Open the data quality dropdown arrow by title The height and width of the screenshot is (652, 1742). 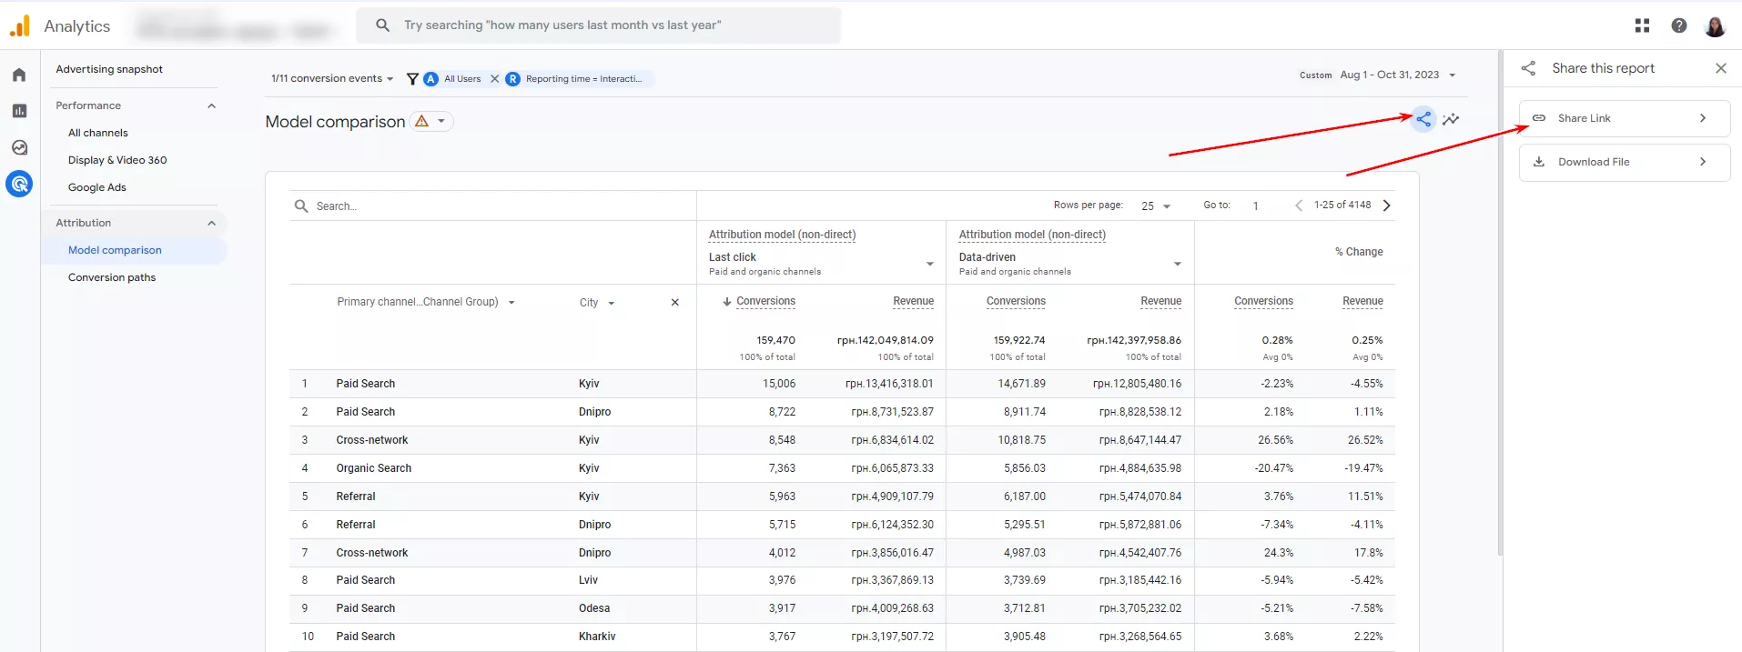(x=441, y=121)
